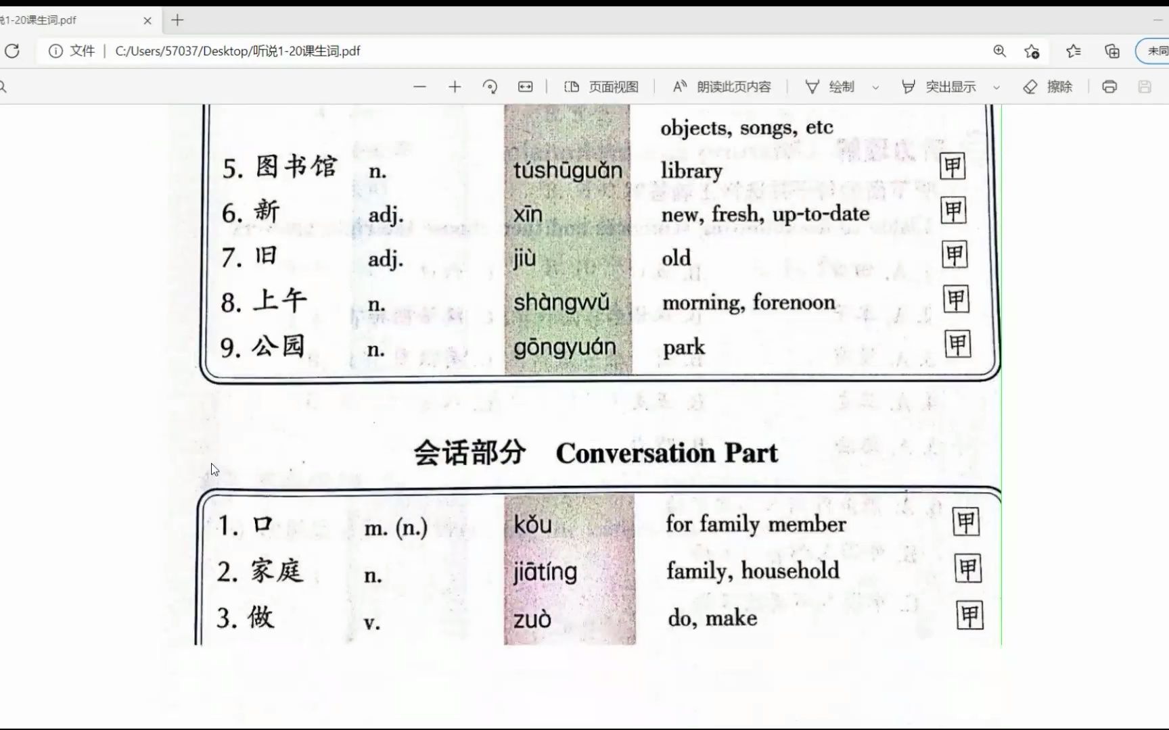This screenshot has width=1169, height=730.
Task: Click 'family, household' text
Action: point(753,571)
